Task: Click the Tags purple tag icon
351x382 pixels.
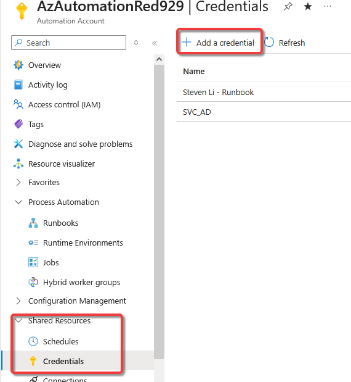Action: pyautogui.click(x=18, y=124)
